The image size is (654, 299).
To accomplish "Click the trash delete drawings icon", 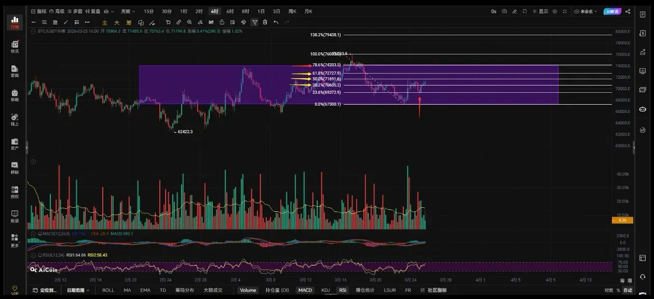I will (265, 22).
